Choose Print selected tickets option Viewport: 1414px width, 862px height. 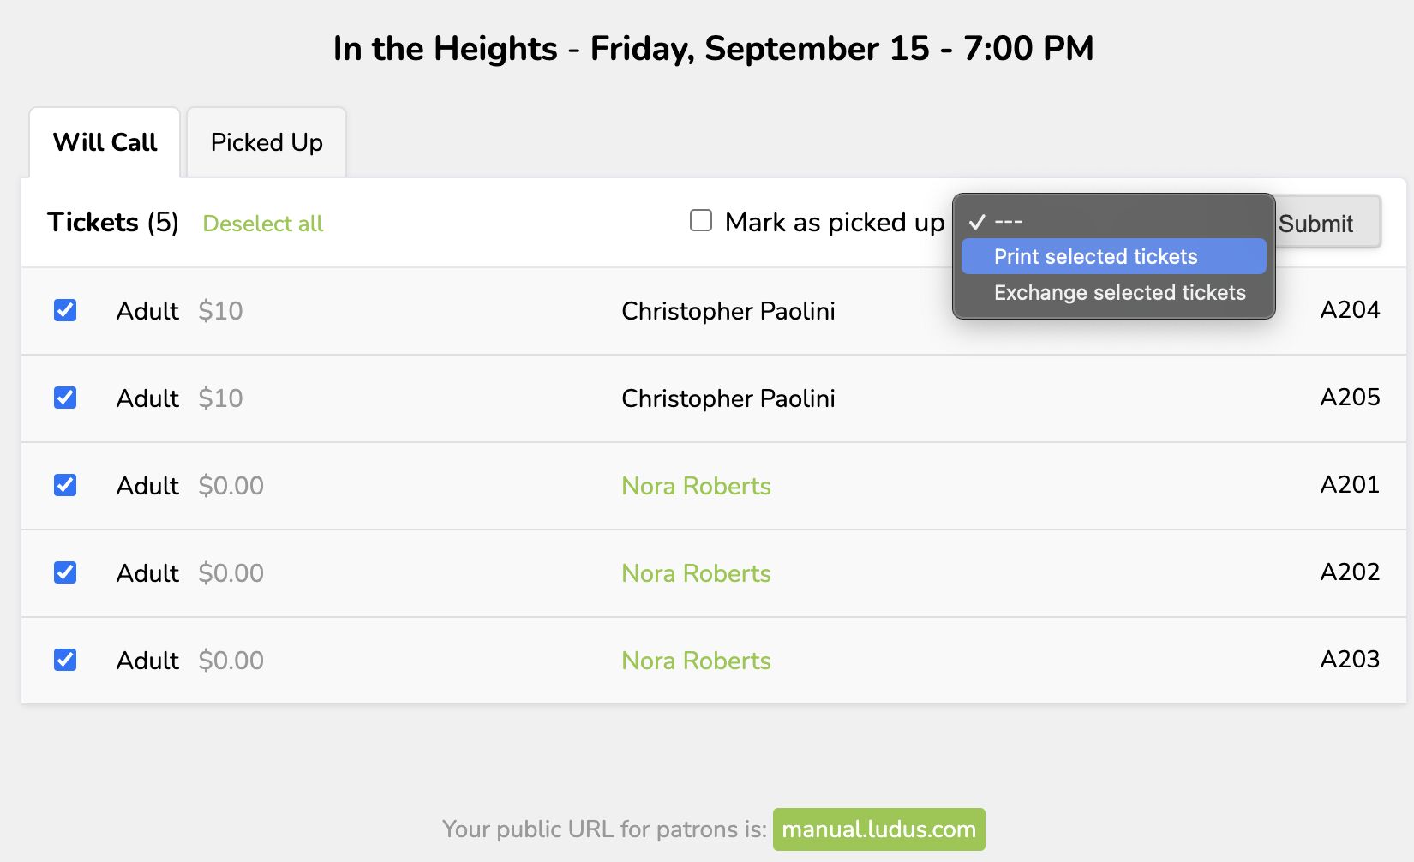click(x=1095, y=257)
